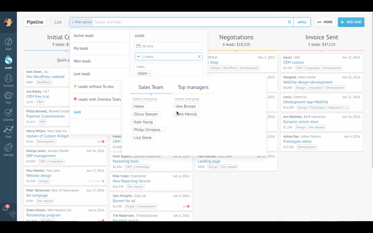Image resolution: width=373 pixels, height=233 pixels.
Task: Open the All time date range dropdown
Action: click(168, 46)
